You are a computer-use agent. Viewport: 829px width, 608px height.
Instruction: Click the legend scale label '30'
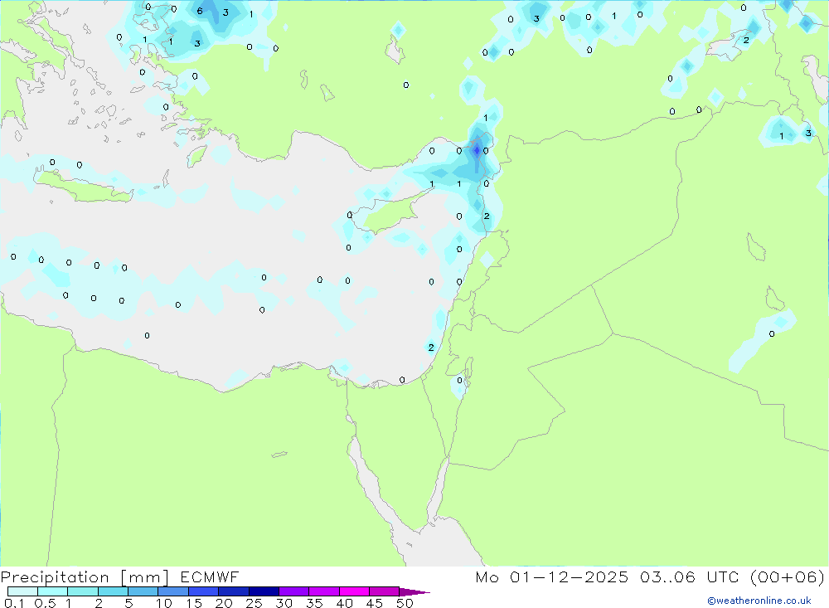(284, 603)
